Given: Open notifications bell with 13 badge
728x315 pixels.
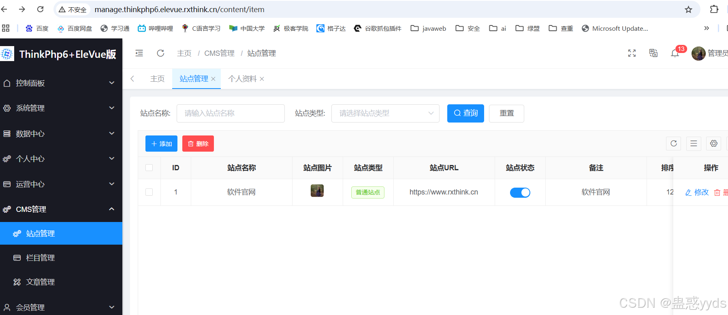Looking at the screenshot, I should click(675, 53).
